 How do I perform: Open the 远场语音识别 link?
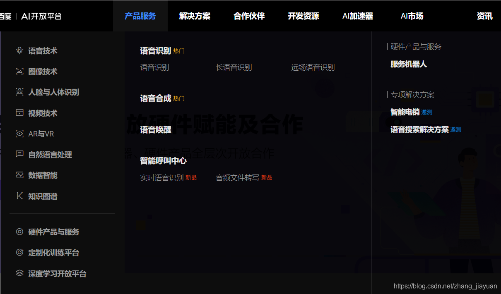(313, 67)
